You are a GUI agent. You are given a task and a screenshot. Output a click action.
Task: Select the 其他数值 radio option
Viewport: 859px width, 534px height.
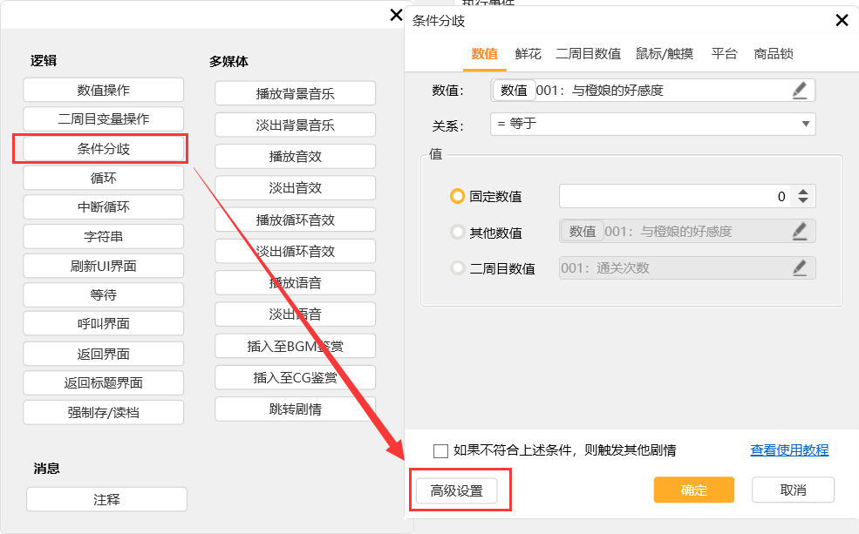point(457,232)
